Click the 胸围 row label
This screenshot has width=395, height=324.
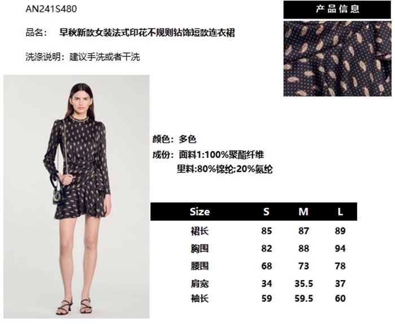pyautogui.click(x=200, y=249)
